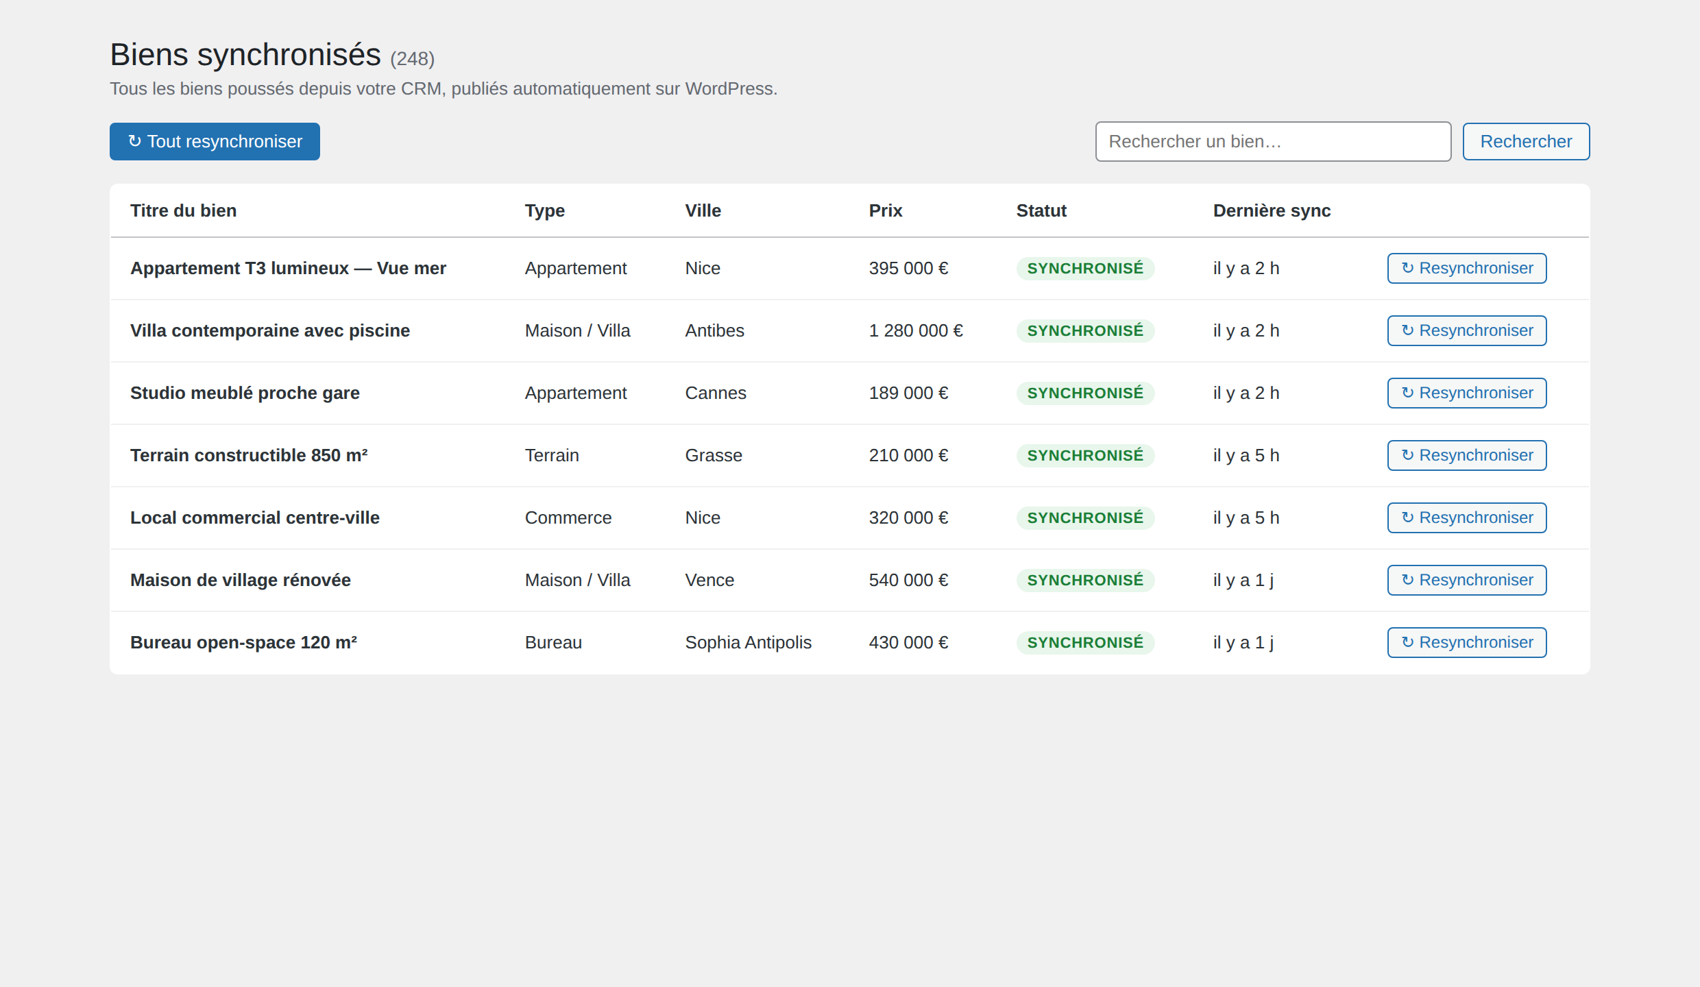Viewport: 1700px width, 987px height.
Task: Open the Bureau open-space 120 m² title
Action: click(243, 642)
